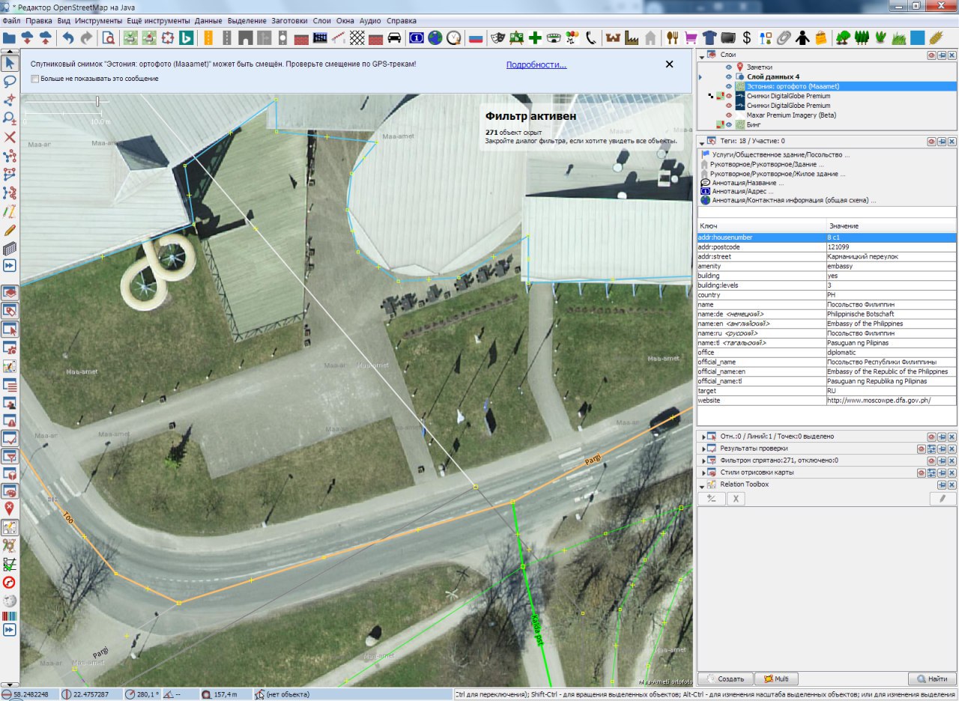
Task: Click the green cross health preset
Action: point(535,37)
